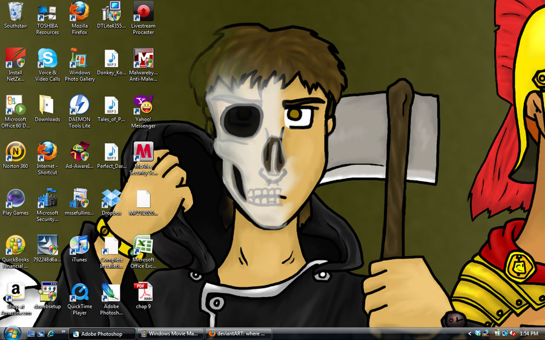Click the 1:54 PM taskbar clock
Screen dimensions: 545x340
(x=529, y=334)
